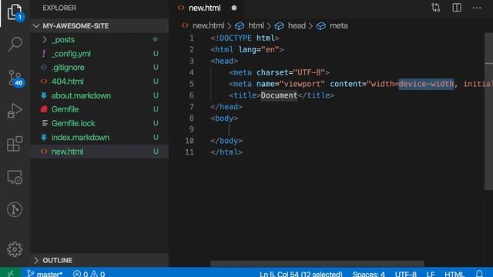493x277 pixels.
Task: Open the Remote Explorer view
Action: (15, 177)
